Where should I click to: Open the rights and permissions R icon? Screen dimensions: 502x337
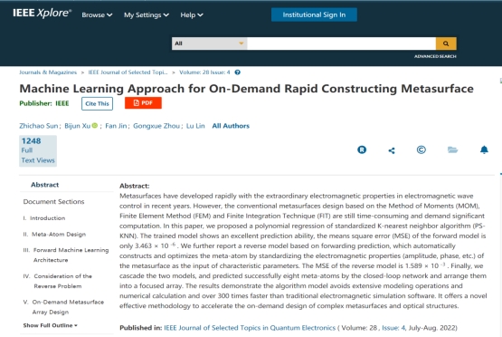(362, 149)
